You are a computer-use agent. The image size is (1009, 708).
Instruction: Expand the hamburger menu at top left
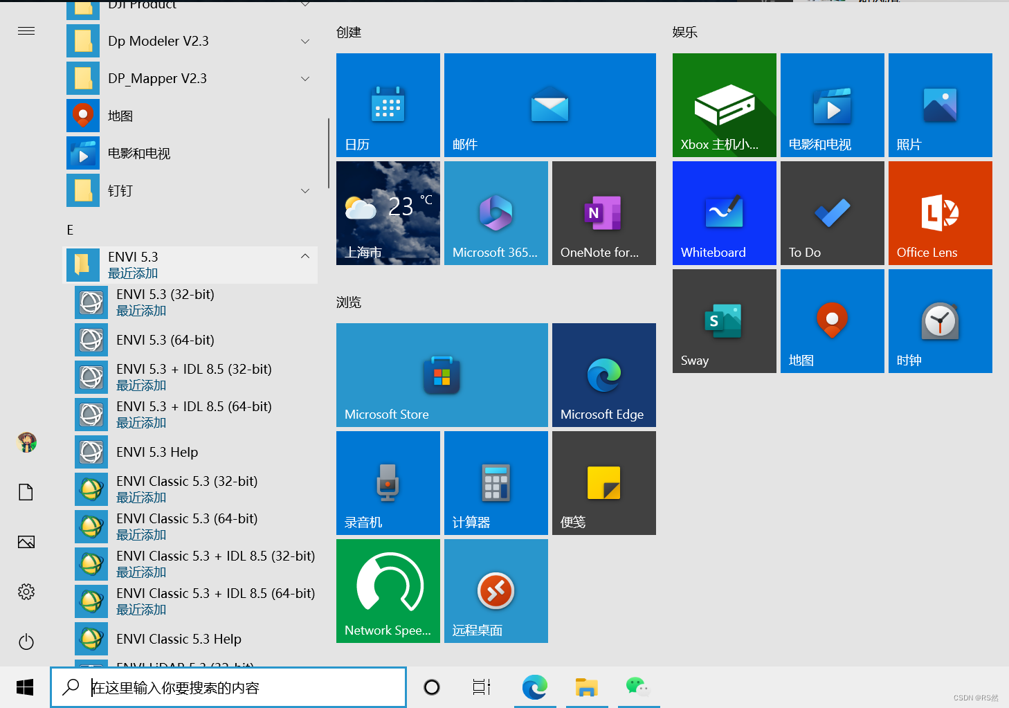point(26,30)
